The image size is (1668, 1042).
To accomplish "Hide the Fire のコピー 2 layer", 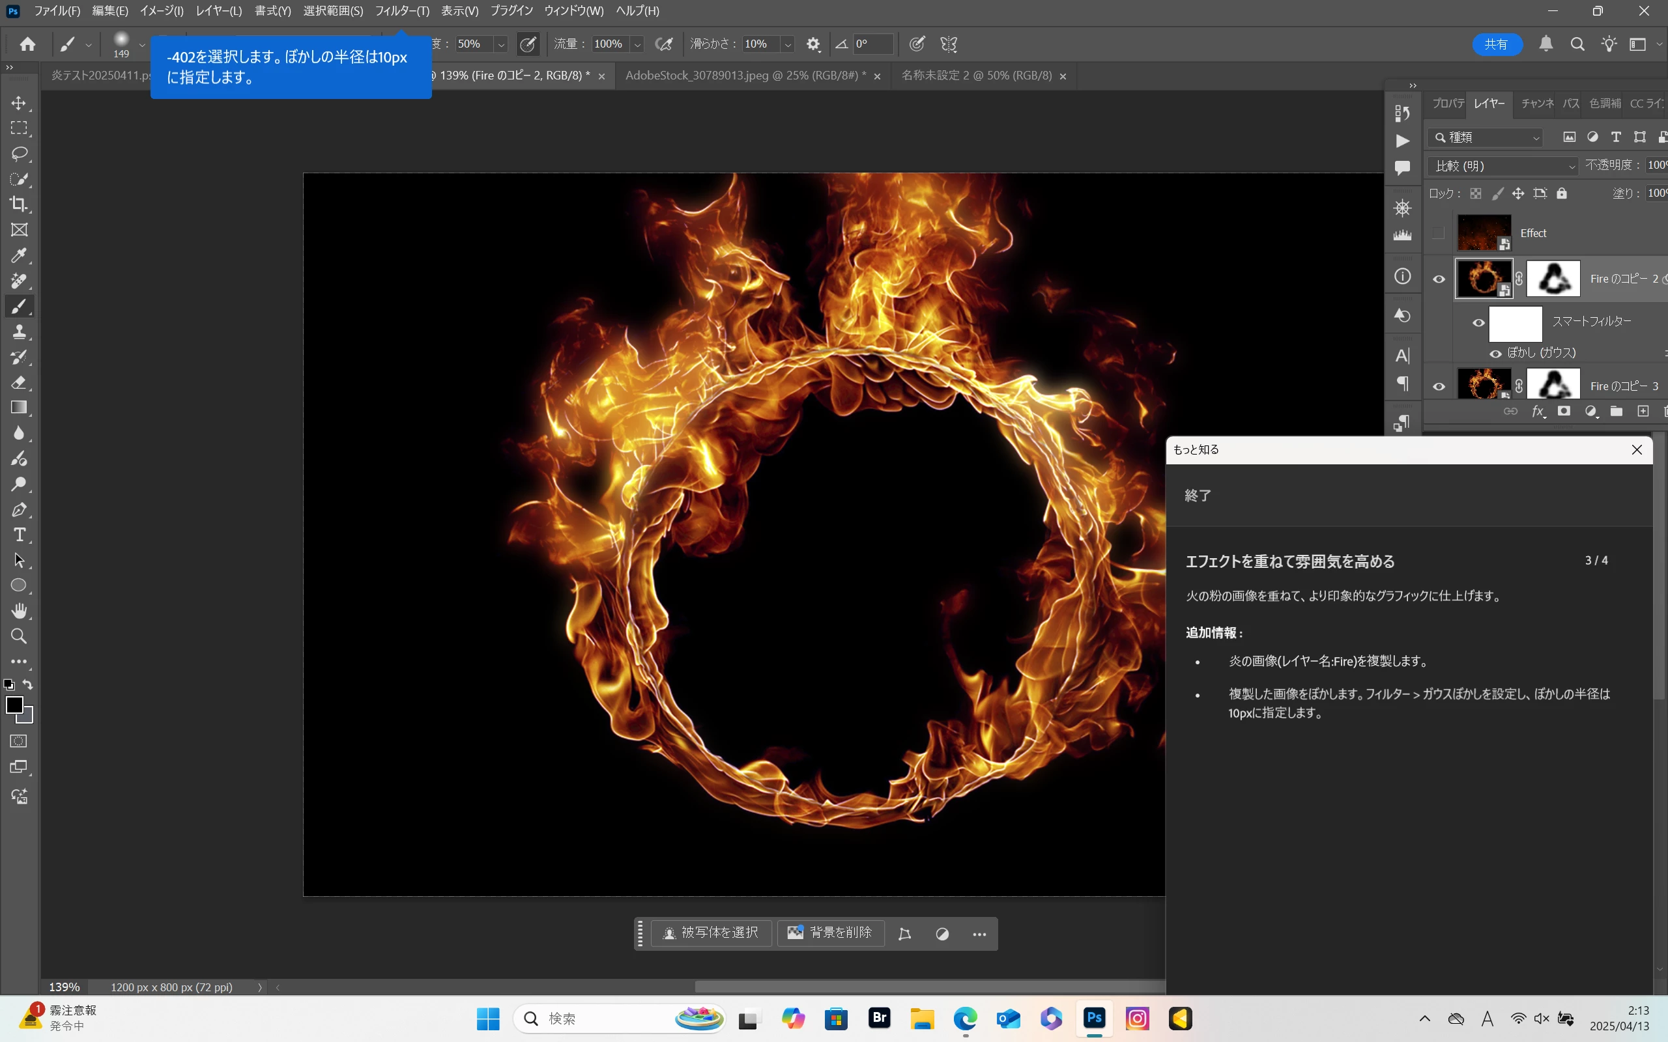I will [1439, 279].
